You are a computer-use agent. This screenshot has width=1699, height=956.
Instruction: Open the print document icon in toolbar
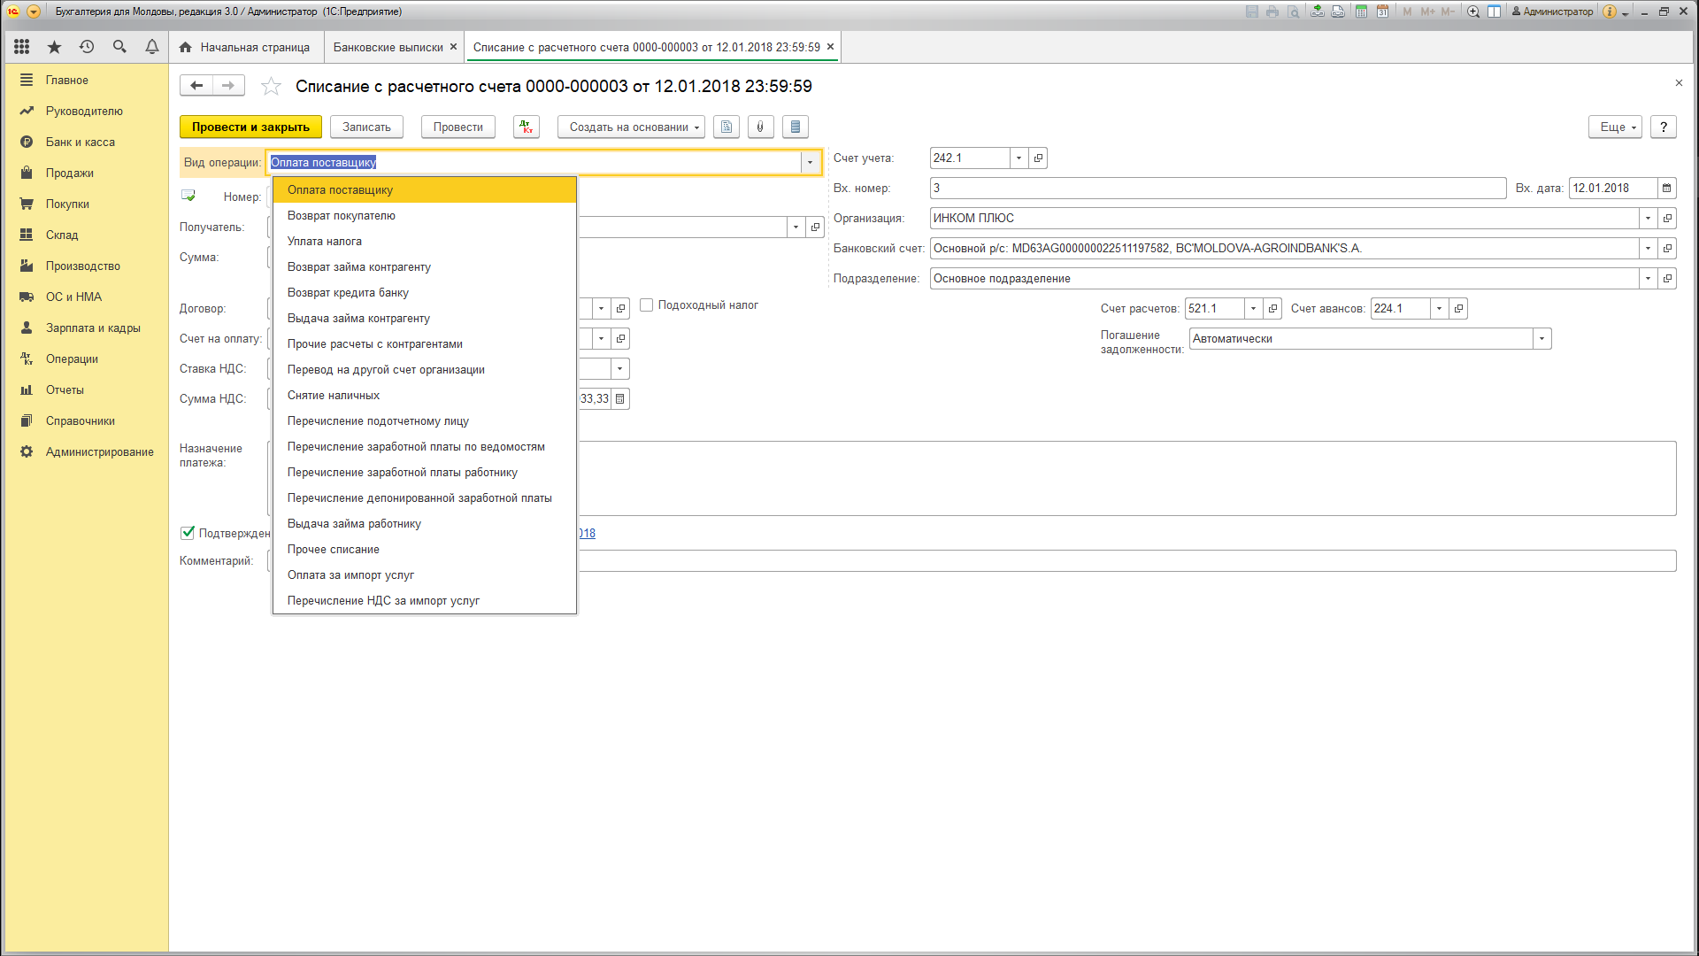[726, 127]
